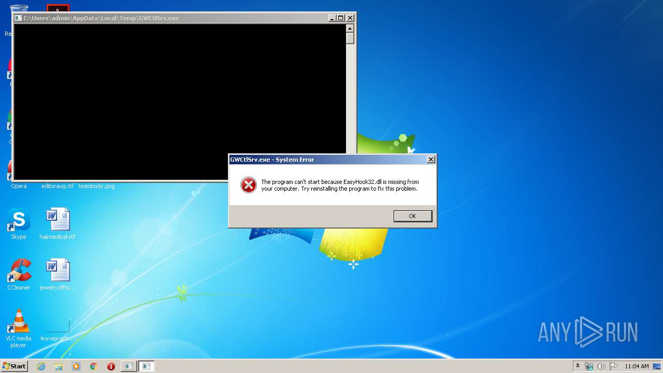The image size is (663, 373).
Task: Click the teambody.png desktop label
Action: point(96,186)
